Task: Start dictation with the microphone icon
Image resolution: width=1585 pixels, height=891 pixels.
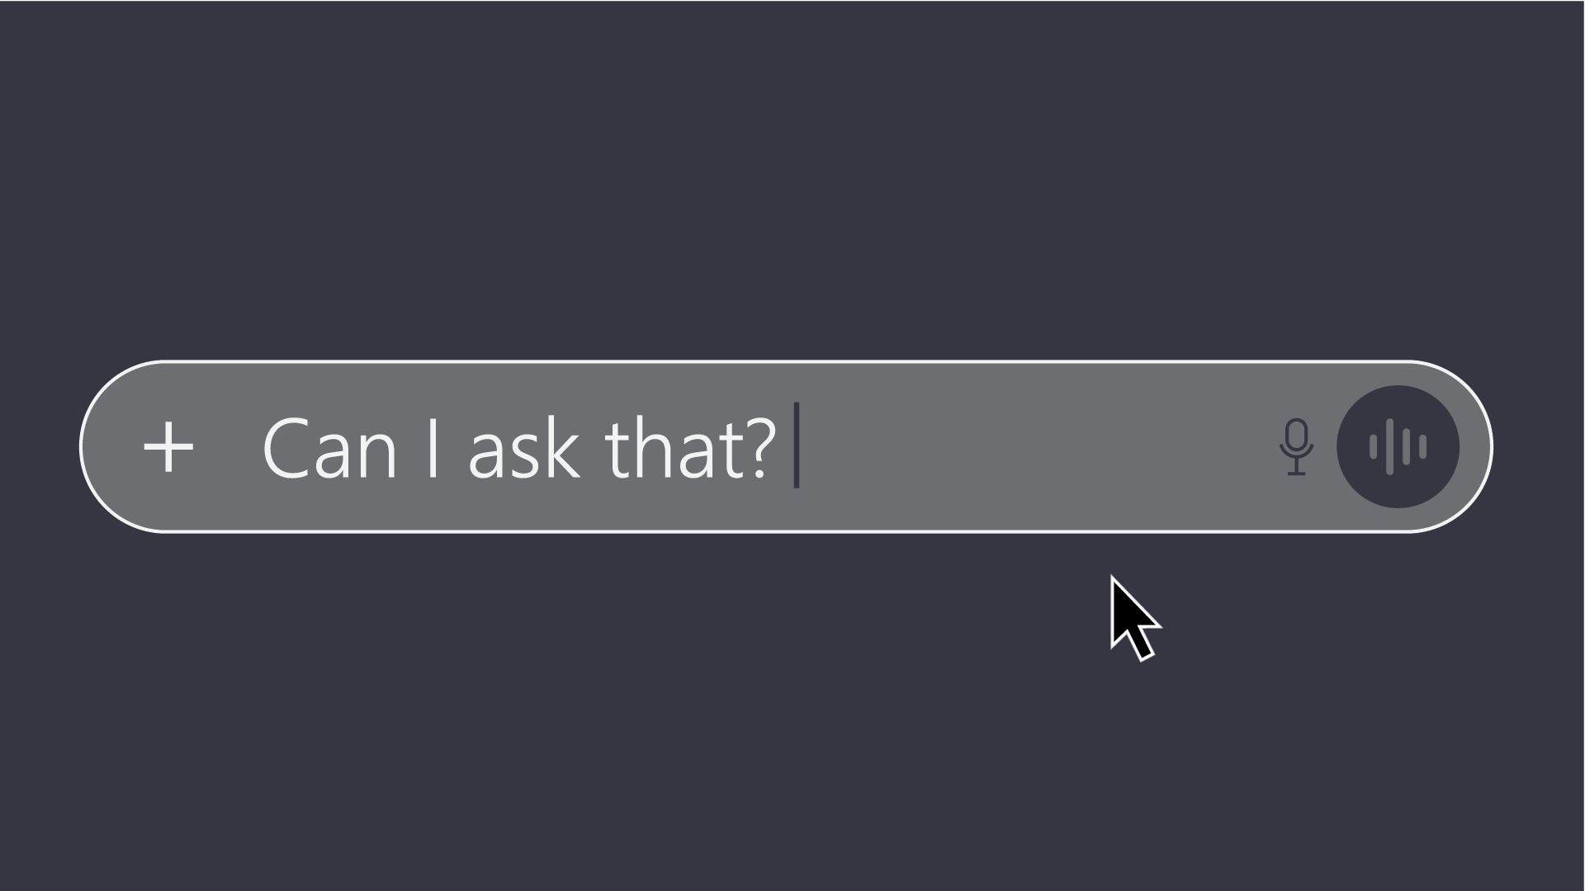Action: (1296, 446)
